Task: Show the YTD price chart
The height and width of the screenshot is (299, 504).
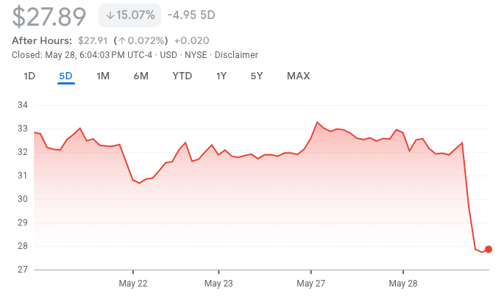Action: [x=182, y=76]
